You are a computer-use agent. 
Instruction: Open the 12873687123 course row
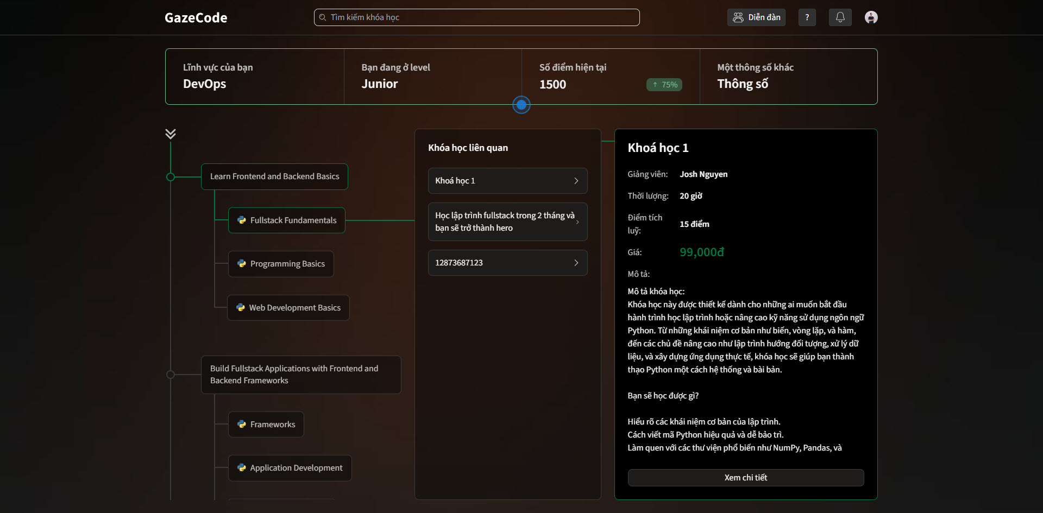[x=507, y=263]
